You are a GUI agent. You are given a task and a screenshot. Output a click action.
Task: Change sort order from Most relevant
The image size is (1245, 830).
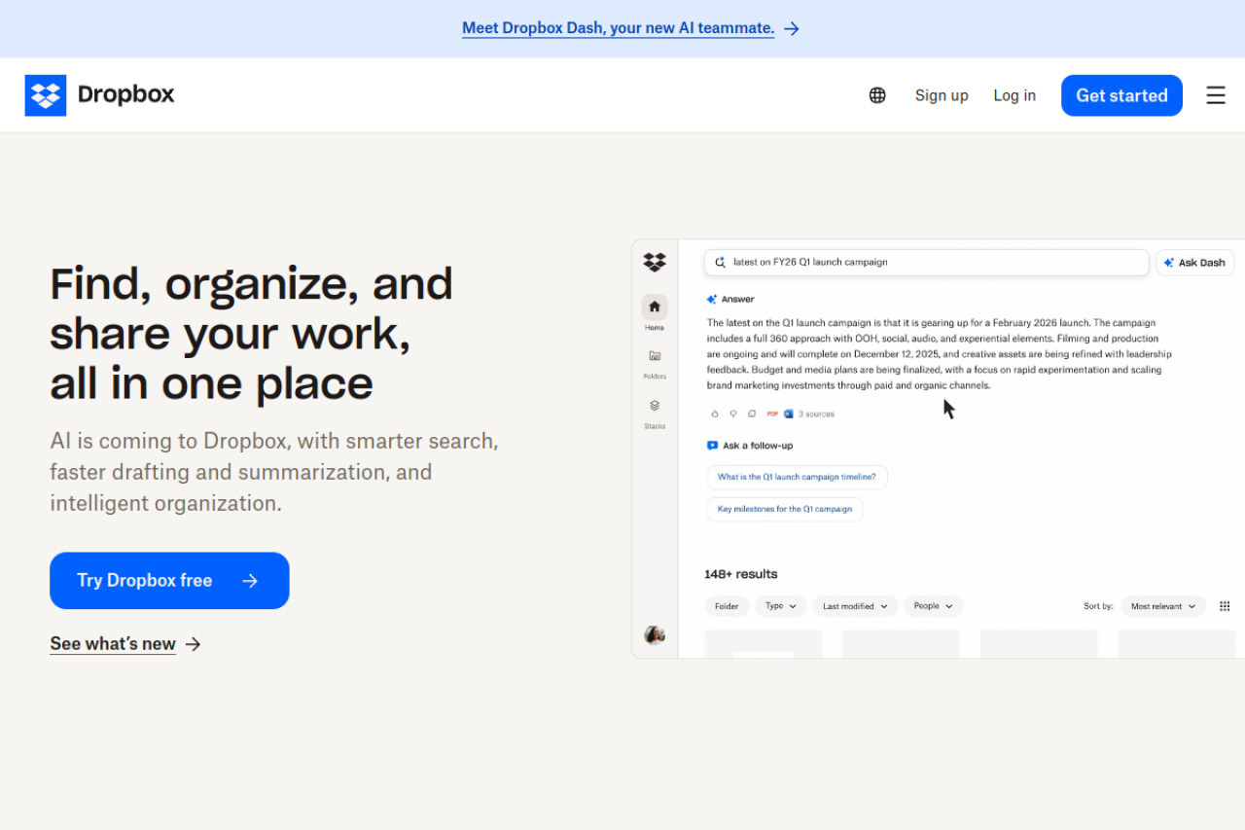click(1163, 605)
